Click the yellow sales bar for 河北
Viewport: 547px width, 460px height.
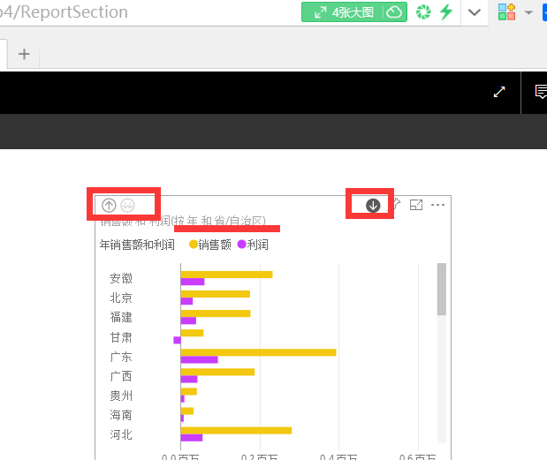pos(236,430)
